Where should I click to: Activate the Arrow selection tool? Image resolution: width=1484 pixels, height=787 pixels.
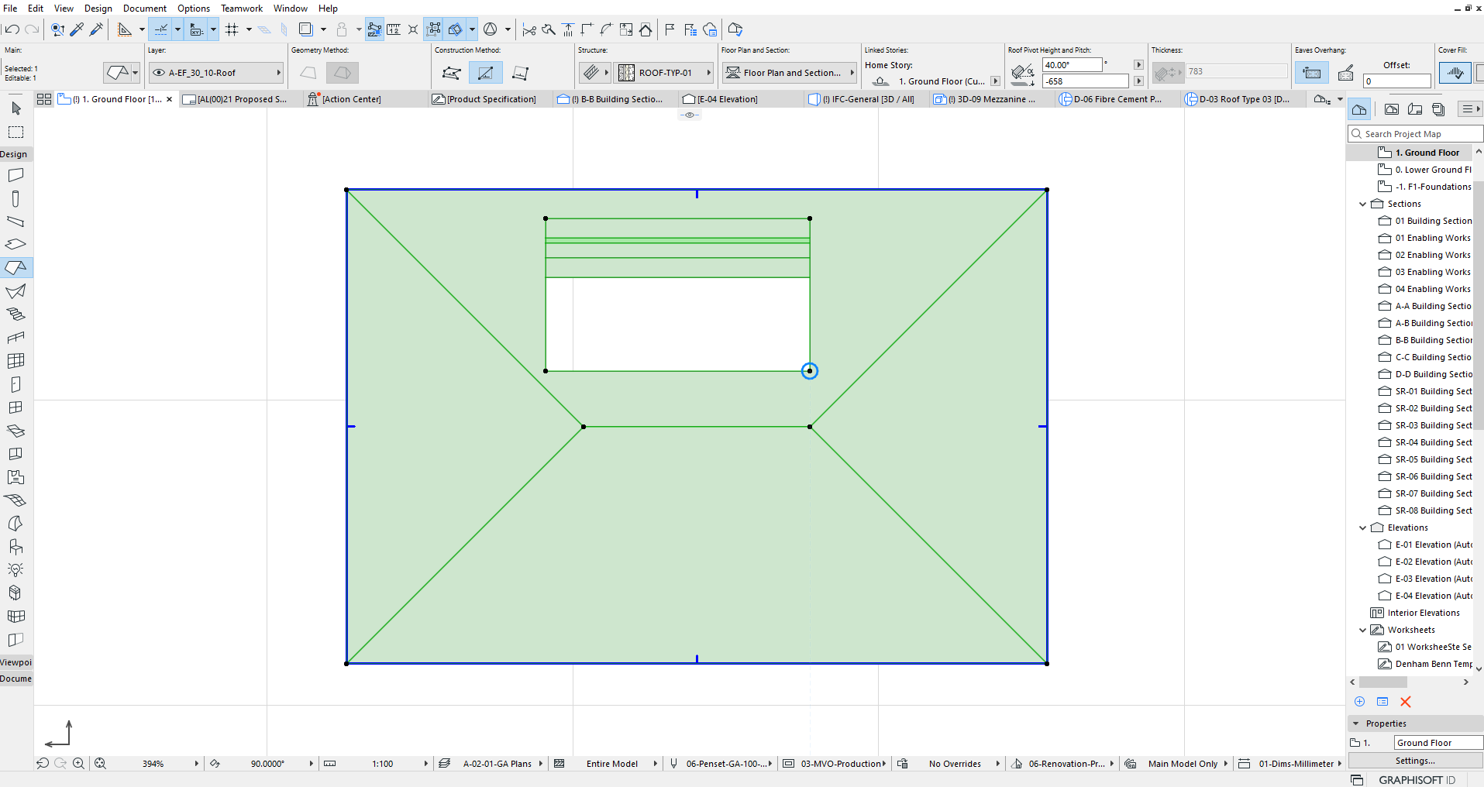coord(15,108)
